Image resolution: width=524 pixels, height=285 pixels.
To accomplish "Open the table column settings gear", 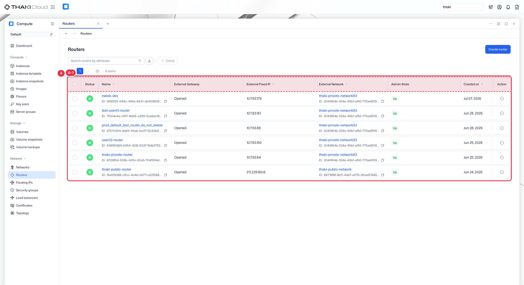I will click(x=97, y=71).
